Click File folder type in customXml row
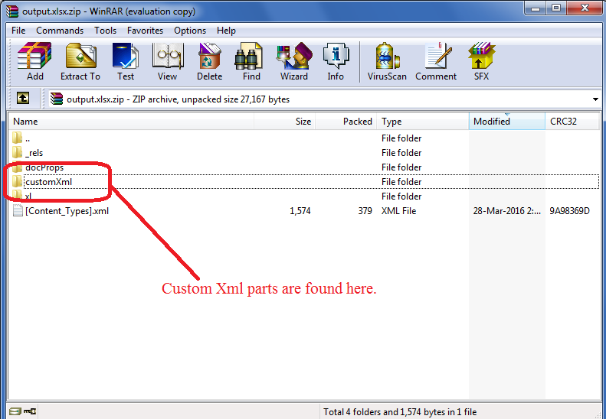The image size is (606, 419). 401,182
